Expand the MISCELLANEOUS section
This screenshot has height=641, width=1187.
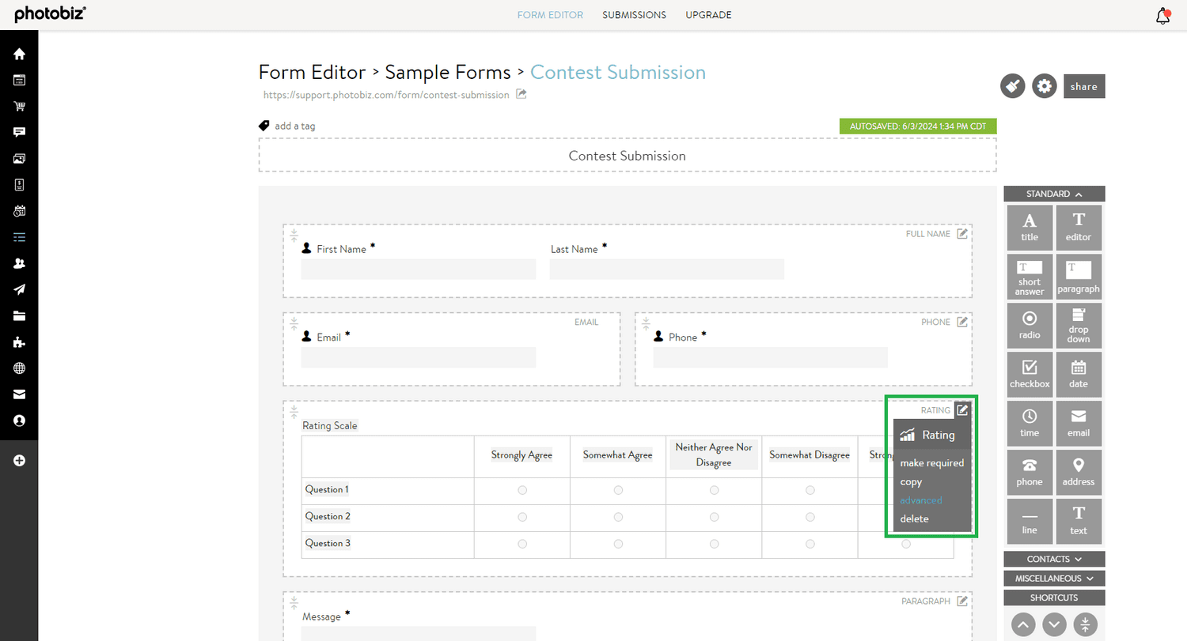pyautogui.click(x=1053, y=578)
